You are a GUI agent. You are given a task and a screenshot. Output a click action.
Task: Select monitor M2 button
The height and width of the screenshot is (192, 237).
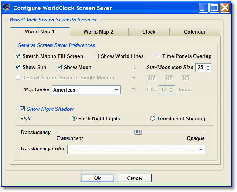coord(169,78)
